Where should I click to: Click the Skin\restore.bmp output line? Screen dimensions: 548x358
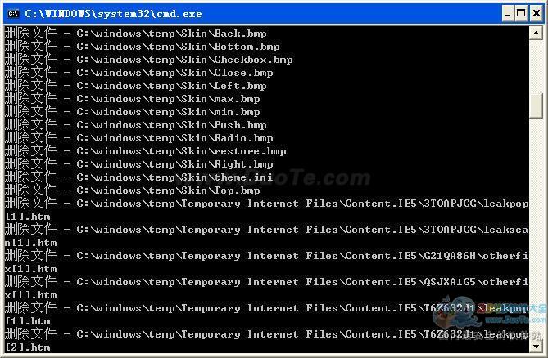click(x=145, y=151)
